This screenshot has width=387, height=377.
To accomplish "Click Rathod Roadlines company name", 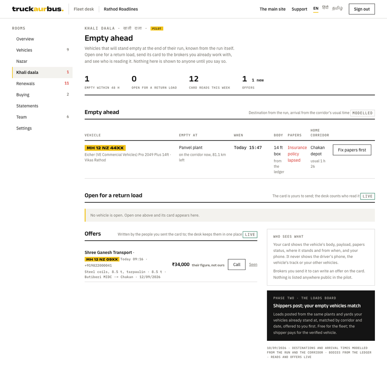I will (121, 9).
